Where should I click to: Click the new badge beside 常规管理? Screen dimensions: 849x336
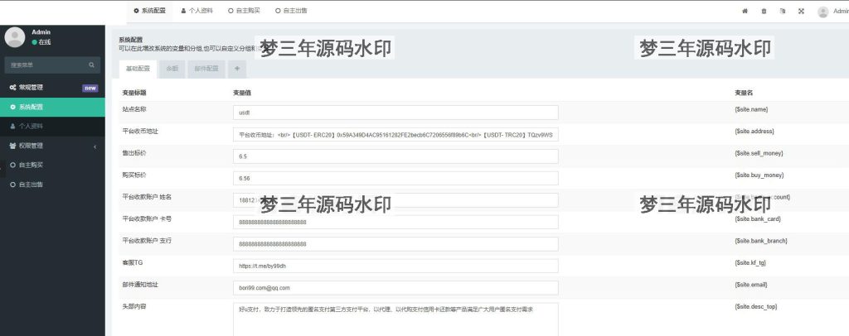[x=90, y=88]
